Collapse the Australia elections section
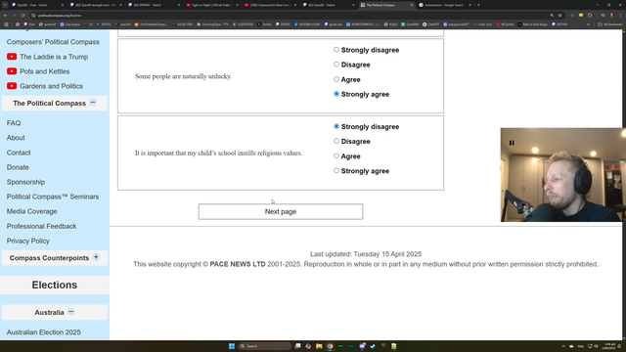626x352 pixels. pos(70,312)
